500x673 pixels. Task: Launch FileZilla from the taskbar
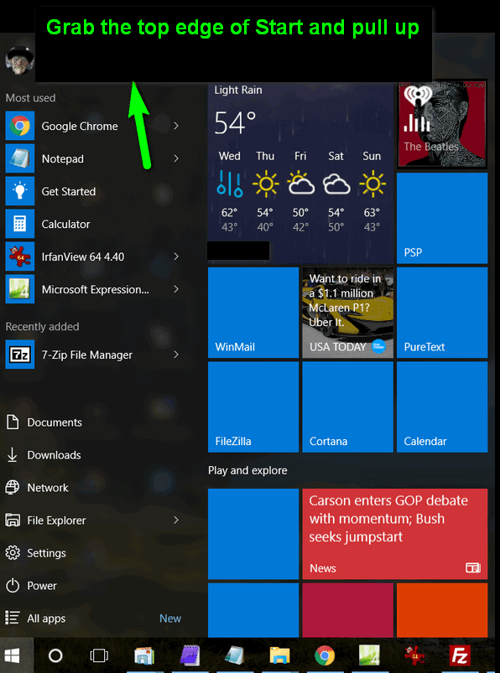pyautogui.click(x=460, y=655)
